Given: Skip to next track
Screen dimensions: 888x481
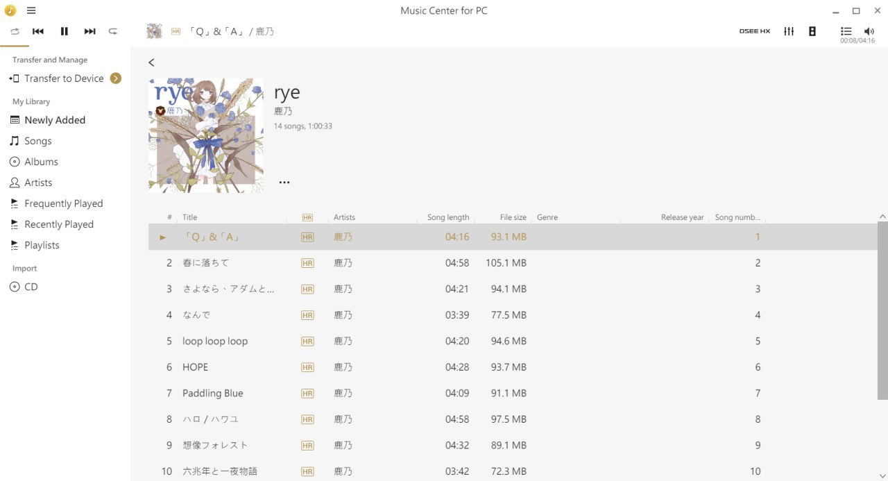Looking at the screenshot, I should point(89,31).
